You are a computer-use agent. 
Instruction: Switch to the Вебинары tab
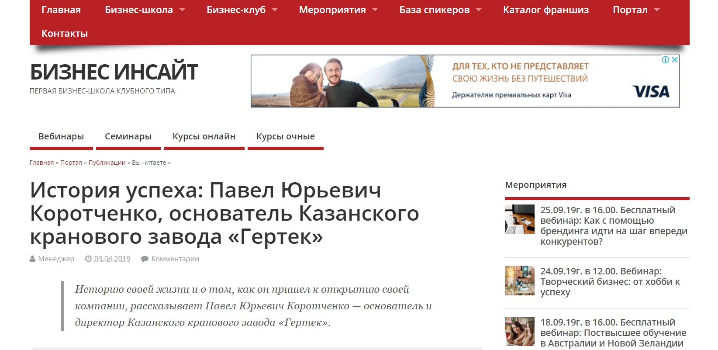(x=61, y=136)
